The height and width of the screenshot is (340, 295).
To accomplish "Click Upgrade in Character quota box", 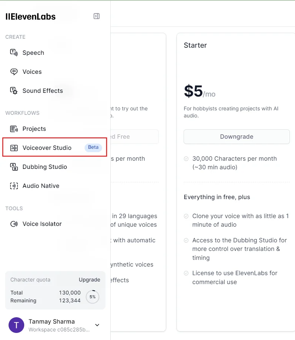I will tap(89, 280).
